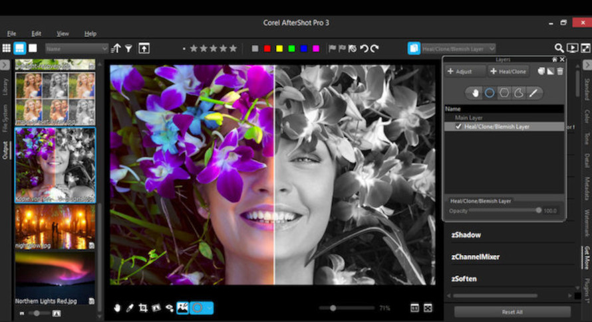The height and width of the screenshot is (322, 592).
Task: Click the copy layer icon
Action: point(541,71)
